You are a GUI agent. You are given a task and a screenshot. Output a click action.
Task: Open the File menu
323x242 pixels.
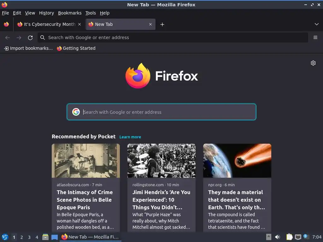[x=5, y=13]
